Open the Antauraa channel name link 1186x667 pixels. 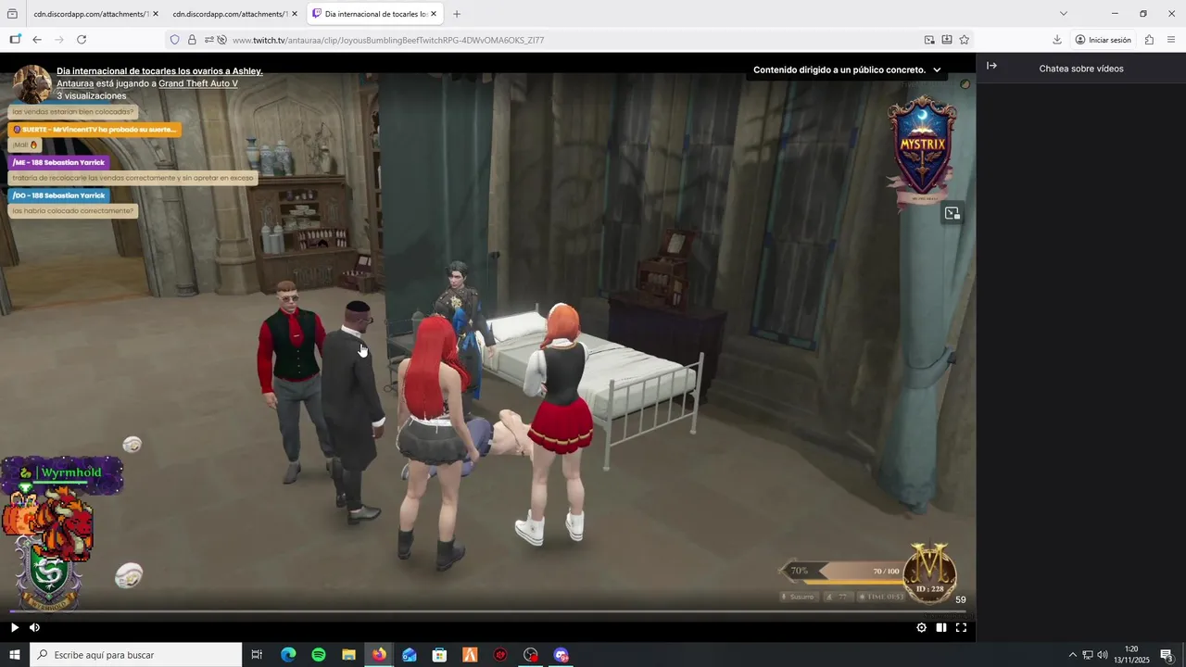75,83
